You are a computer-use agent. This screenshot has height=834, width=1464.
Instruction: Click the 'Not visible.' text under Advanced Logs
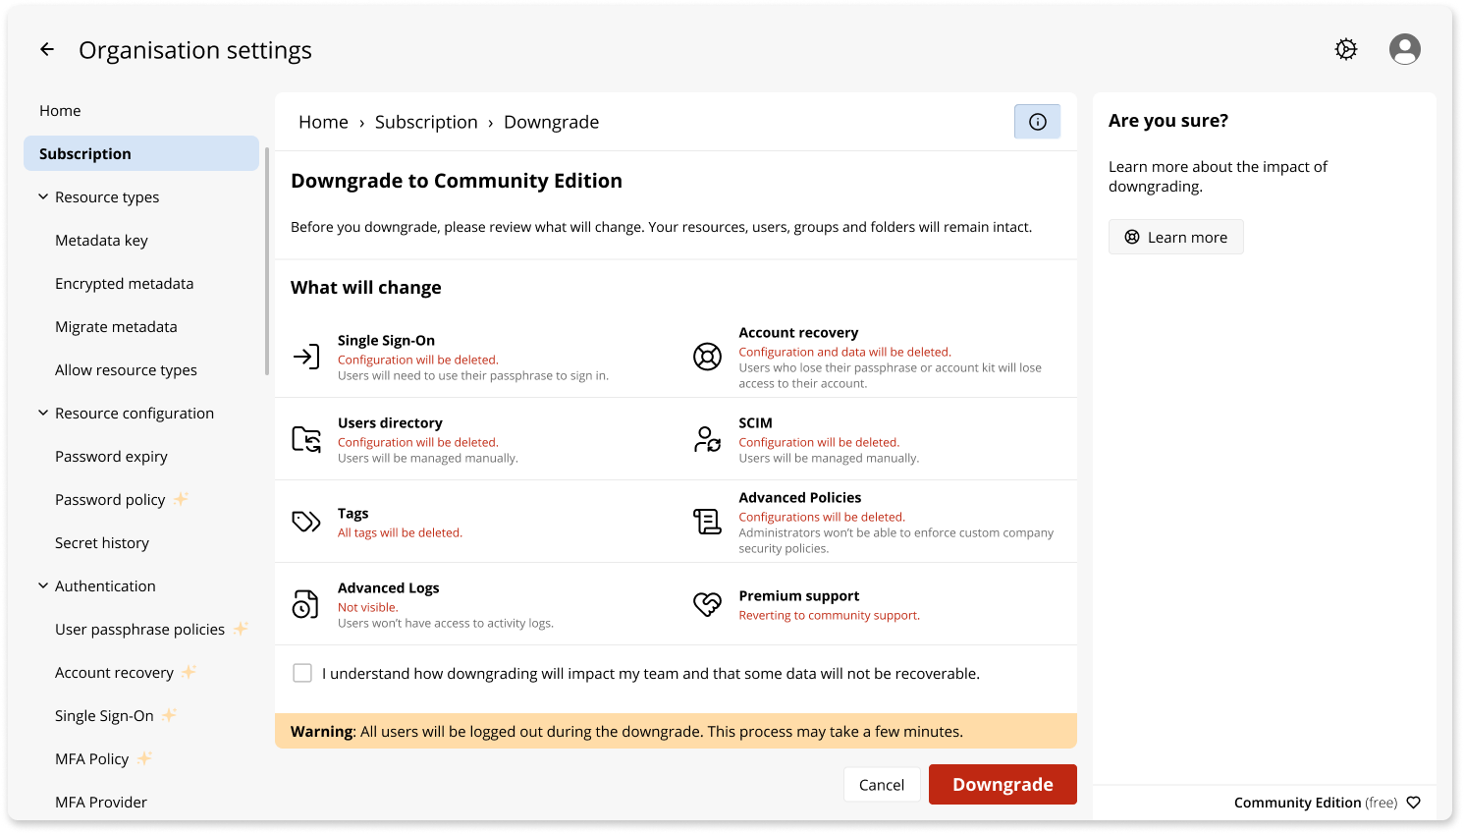coord(368,607)
